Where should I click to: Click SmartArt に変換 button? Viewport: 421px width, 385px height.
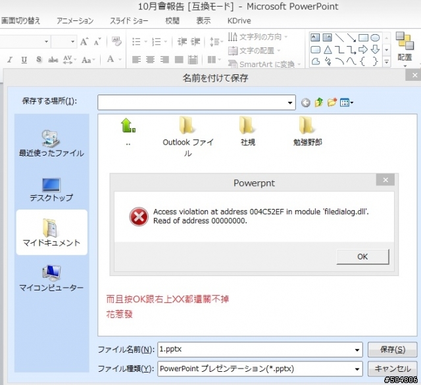pyautogui.click(x=264, y=64)
